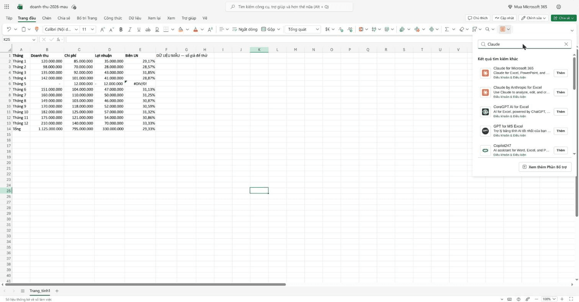Open the font size dropdown
This screenshot has width=579, height=302.
pyautogui.click(x=92, y=29)
